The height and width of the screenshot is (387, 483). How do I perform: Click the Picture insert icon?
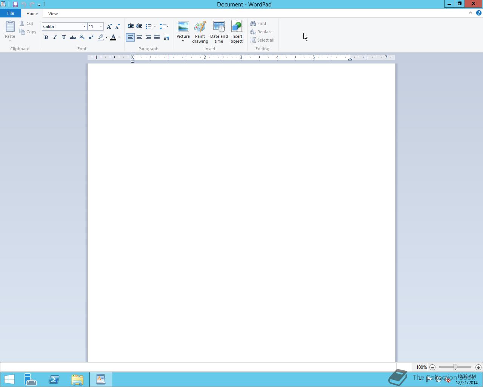183,27
